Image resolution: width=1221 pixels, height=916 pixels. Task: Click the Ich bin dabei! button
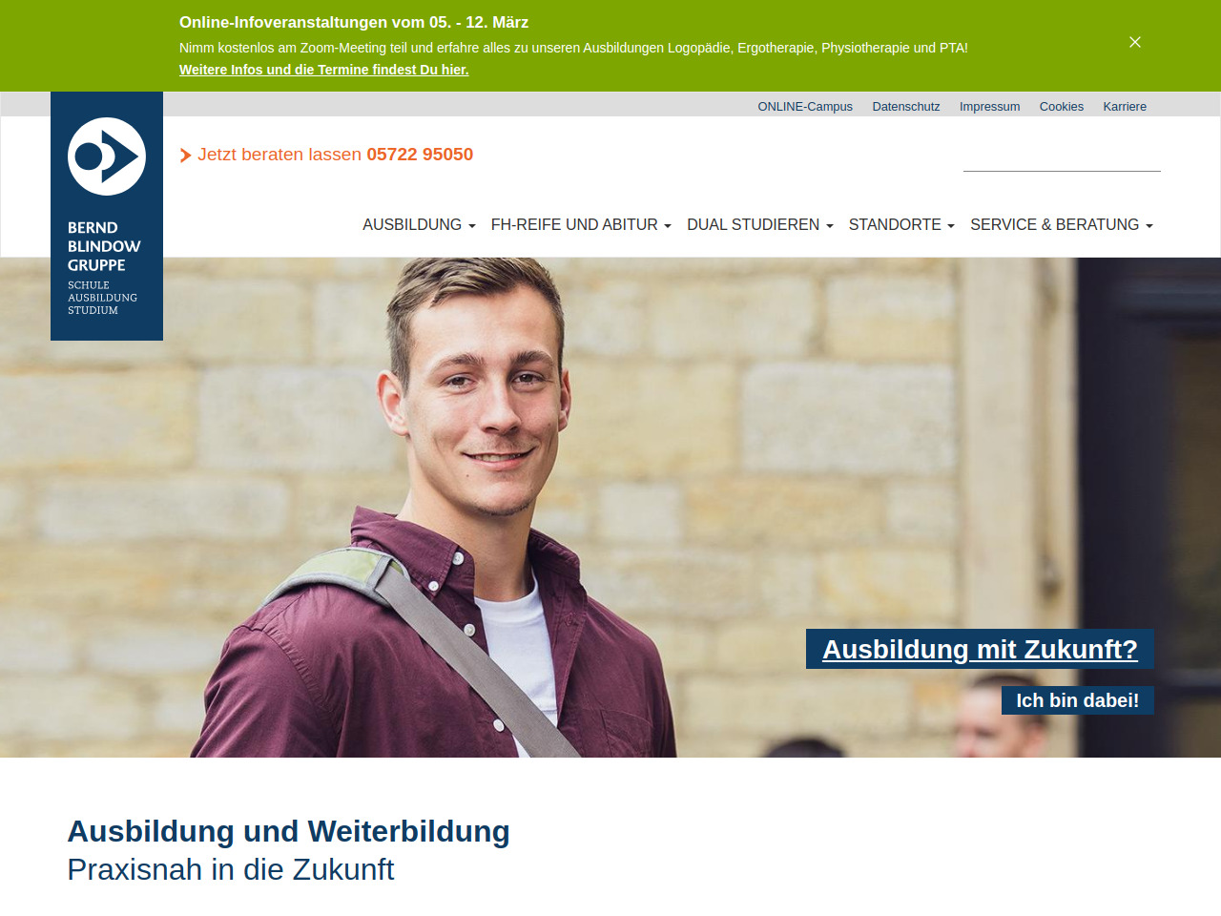pyautogui.click(x=1078, y=700)
